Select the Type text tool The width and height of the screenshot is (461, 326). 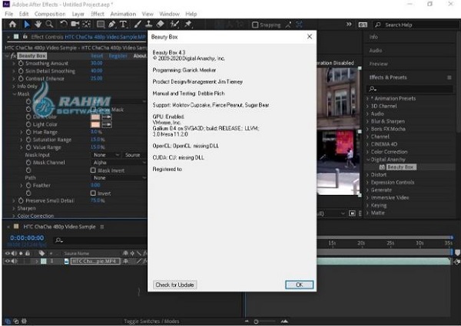pos(123,25)
